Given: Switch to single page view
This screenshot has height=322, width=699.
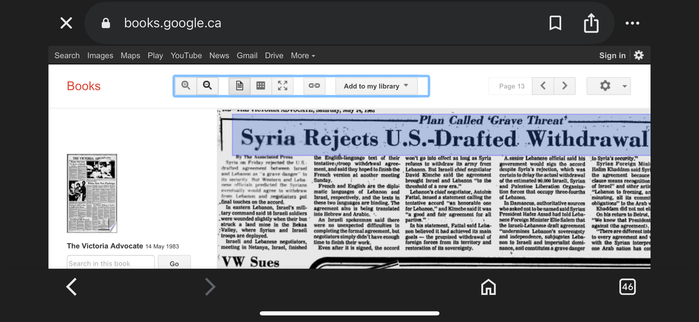Looking at the screenshot, I should click(239, 86).
